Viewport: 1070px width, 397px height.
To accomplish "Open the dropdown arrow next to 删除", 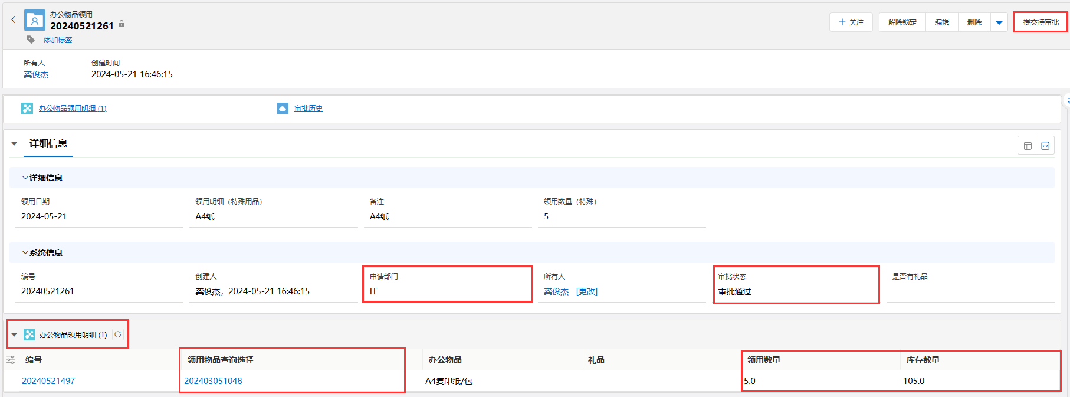I will (x=999, y=22).
